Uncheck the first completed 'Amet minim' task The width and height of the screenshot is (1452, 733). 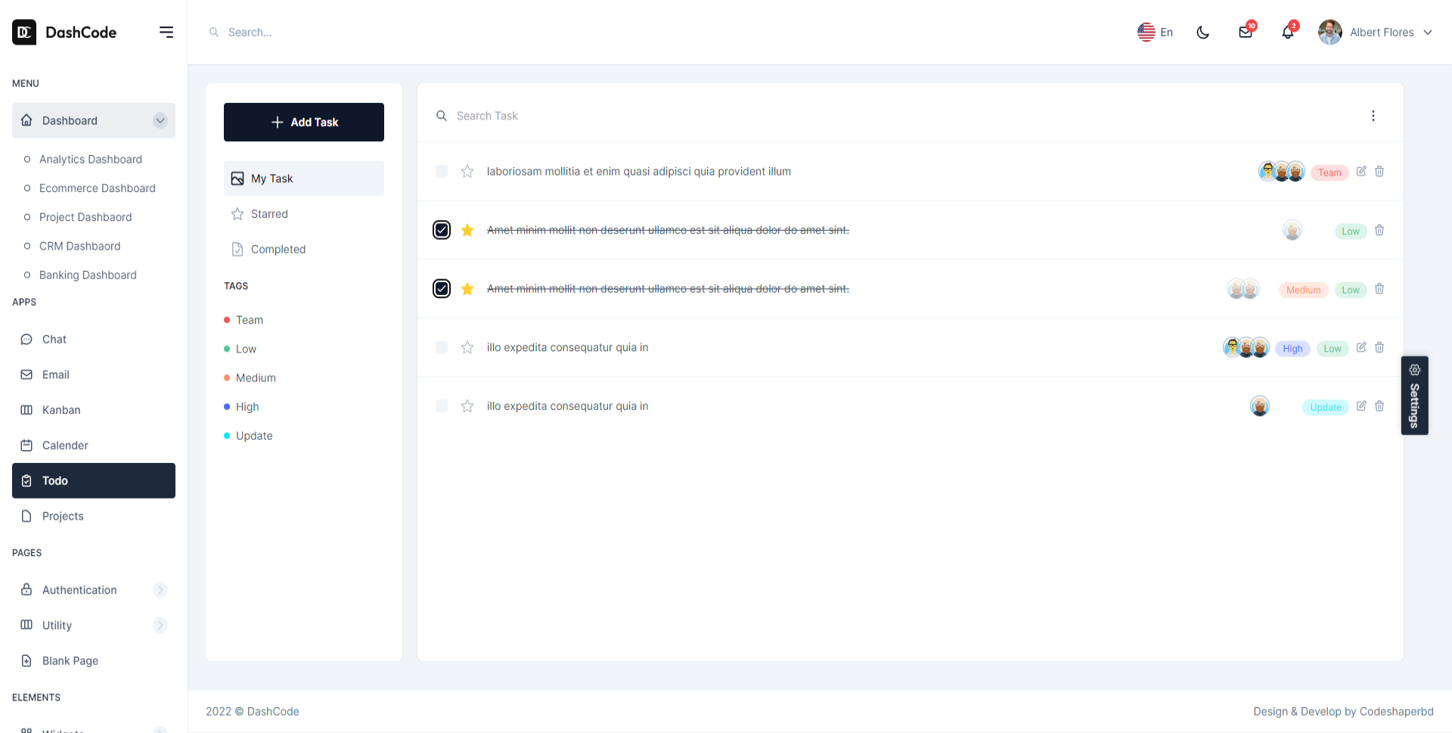[x=442, y=230]
